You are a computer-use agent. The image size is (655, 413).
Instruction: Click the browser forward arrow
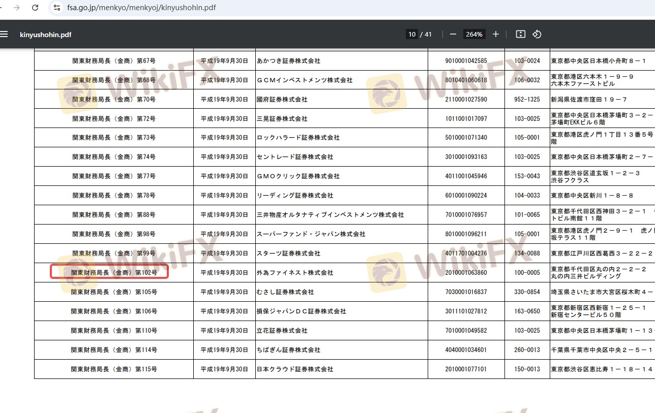17,8
